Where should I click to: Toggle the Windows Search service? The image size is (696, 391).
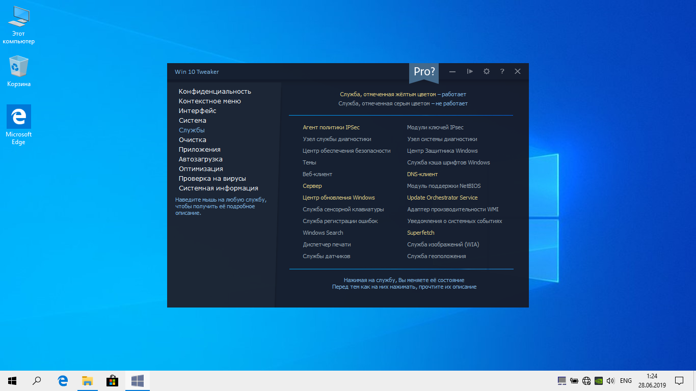coord(323,233)
